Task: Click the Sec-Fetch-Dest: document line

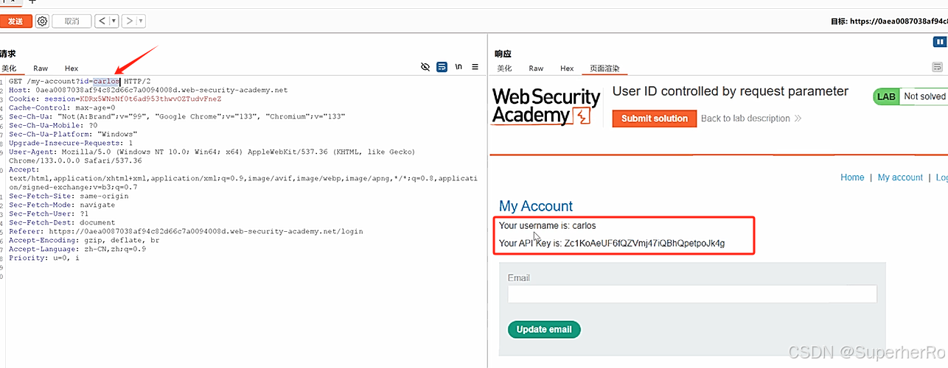Action: click(x=62, y=222)
